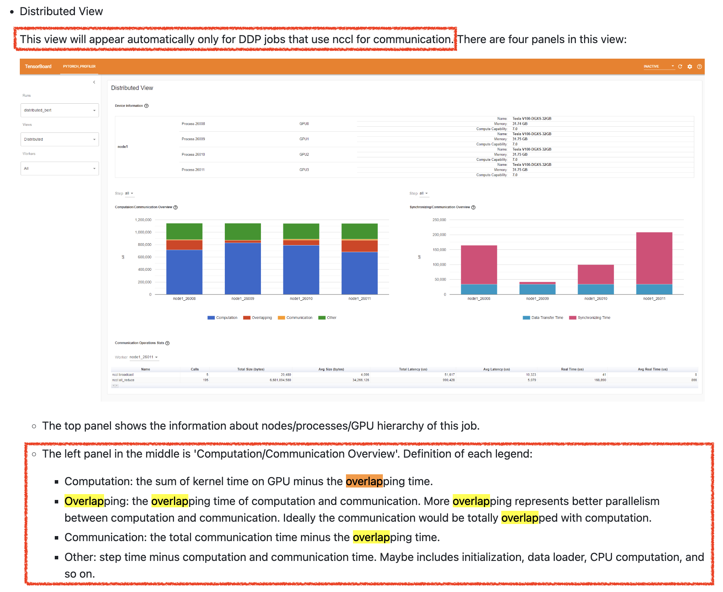The width and height of the screenshot is (723, 592).
Task: Sort by Total Size (bytes) column
Action: [251, 369]
